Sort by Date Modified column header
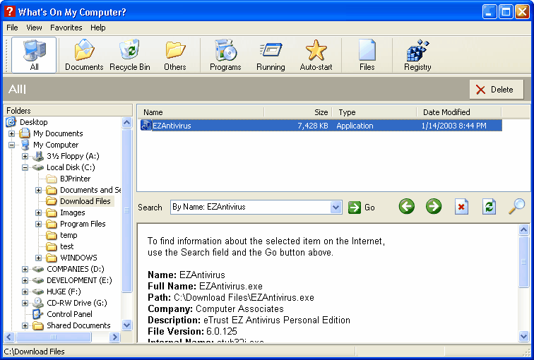The height and width of the screenshot is (360, 534). [459, 112]
